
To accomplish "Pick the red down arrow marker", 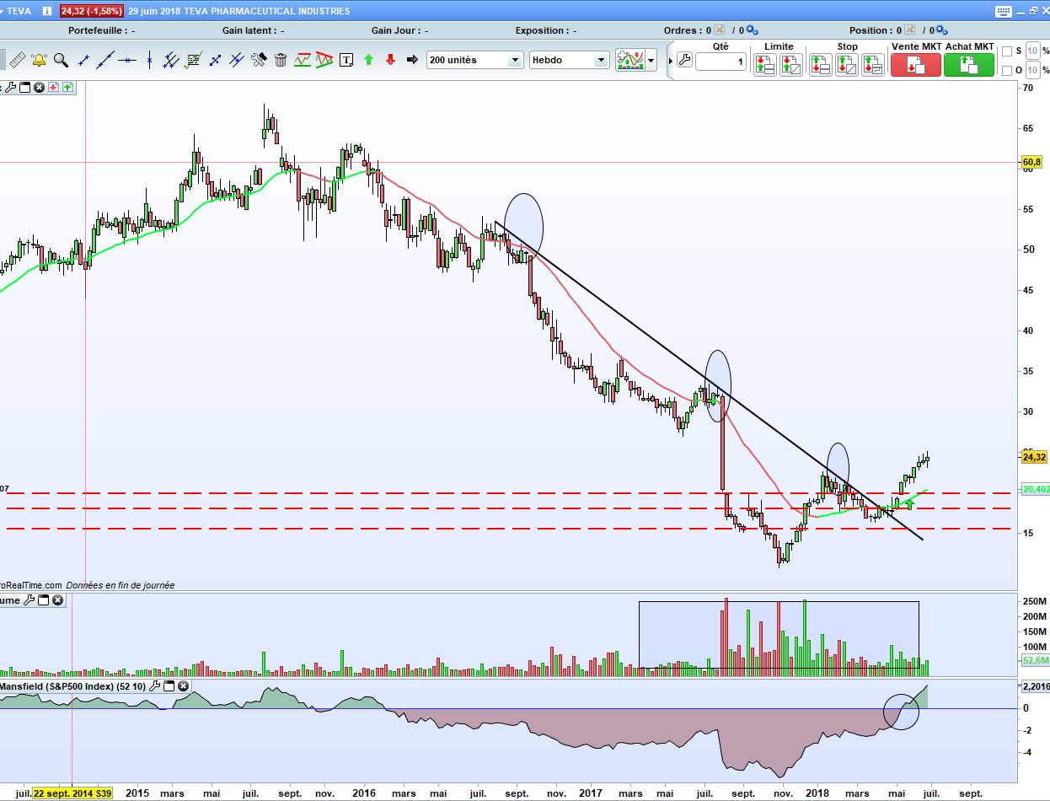I will point(390,60).
